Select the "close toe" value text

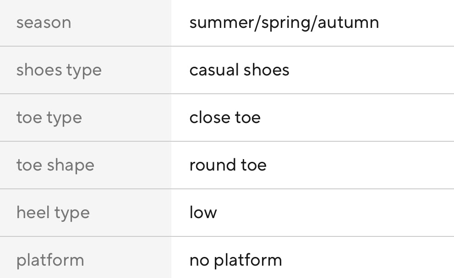click(x=224, y=118)
